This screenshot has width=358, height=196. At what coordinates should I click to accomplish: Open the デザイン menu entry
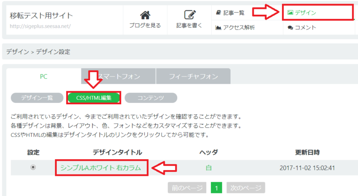305,13
